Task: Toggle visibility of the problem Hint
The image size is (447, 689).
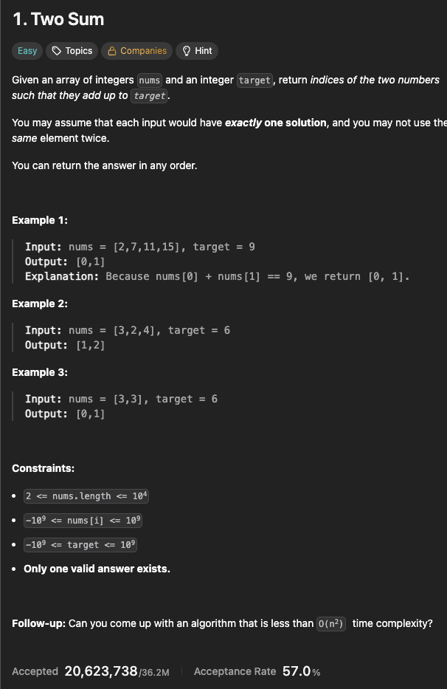Action: pos(196,50)
